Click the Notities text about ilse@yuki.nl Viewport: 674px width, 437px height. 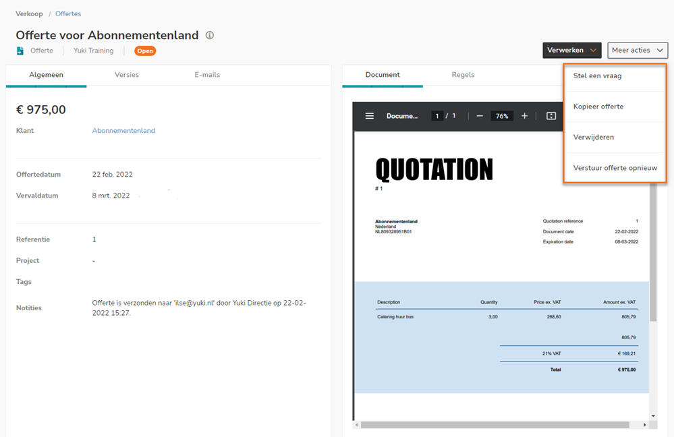[x=199, y=308]
